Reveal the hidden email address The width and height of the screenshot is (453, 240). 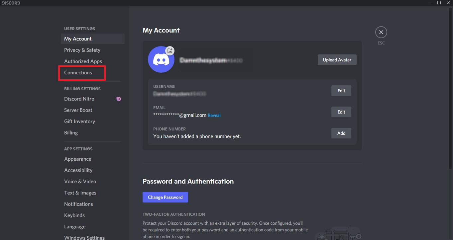tap(214, 115)
